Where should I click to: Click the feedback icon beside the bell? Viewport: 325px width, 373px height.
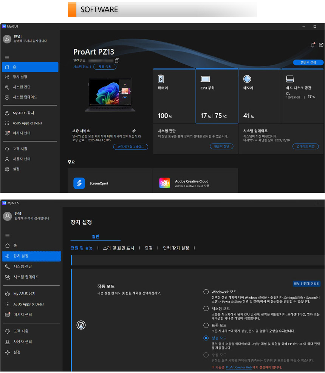[321, 45]
